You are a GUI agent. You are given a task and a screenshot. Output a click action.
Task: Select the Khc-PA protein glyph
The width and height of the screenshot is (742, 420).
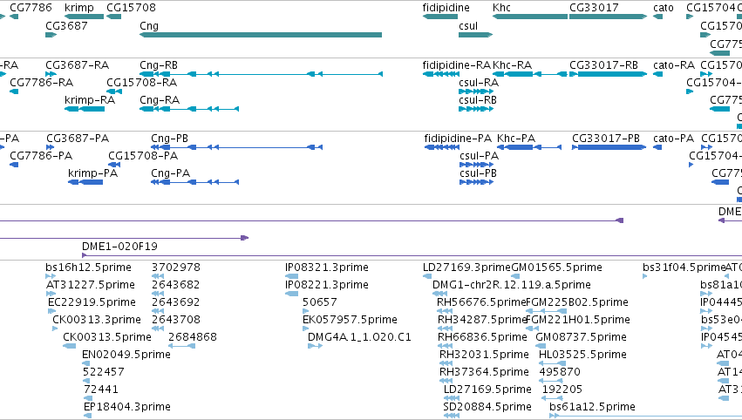[x=529, y=147]
